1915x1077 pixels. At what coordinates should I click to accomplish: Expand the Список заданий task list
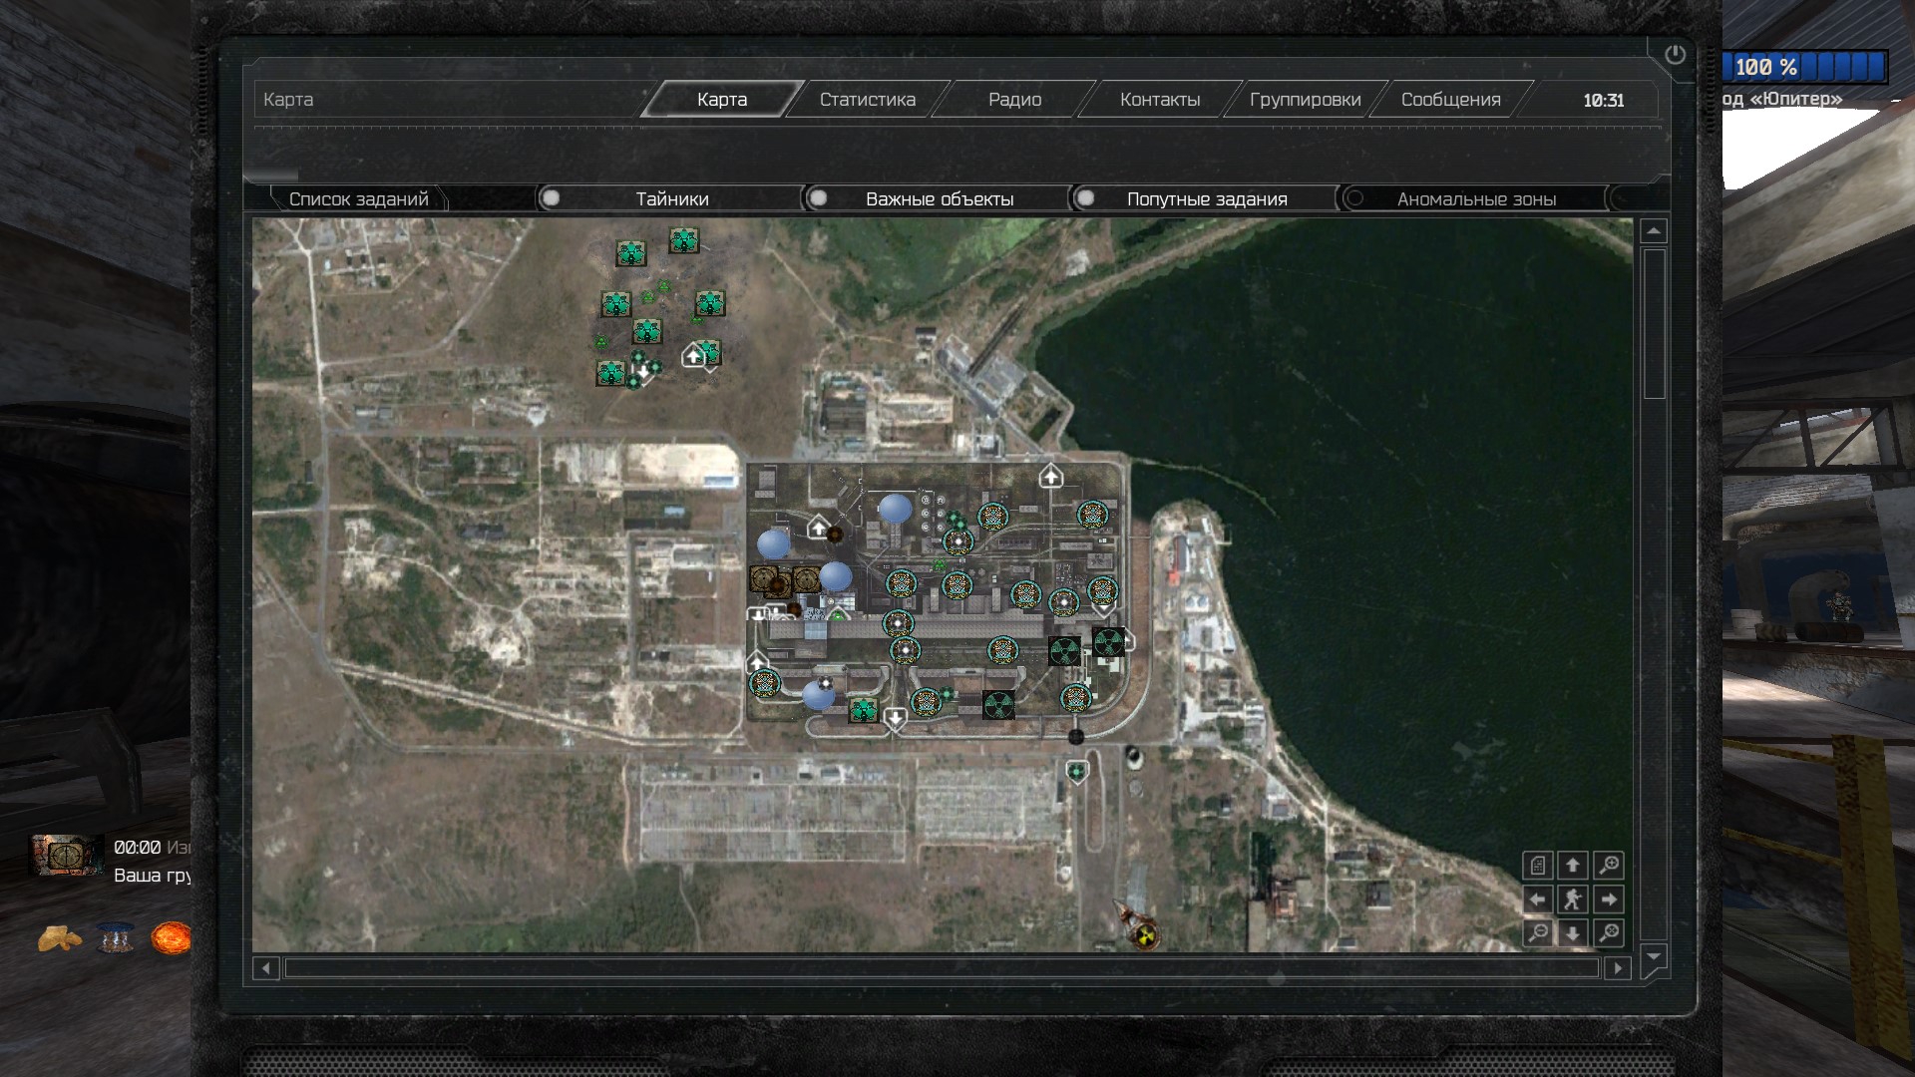click(358, 198)
